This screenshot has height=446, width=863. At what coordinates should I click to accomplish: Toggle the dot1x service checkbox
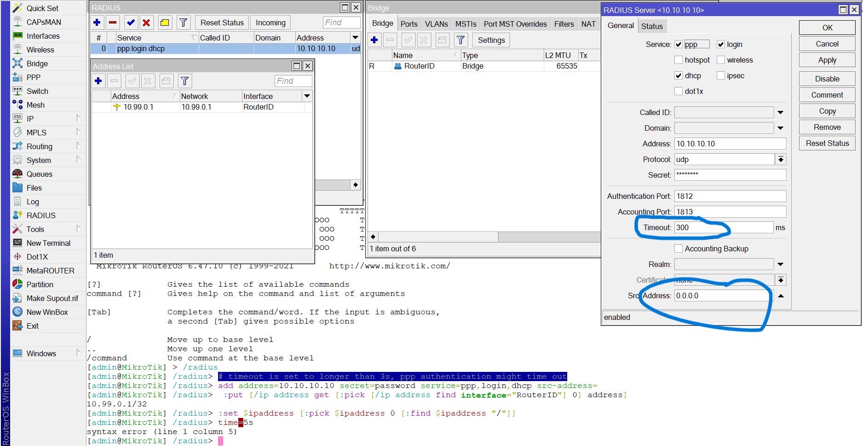pos(679,91)
